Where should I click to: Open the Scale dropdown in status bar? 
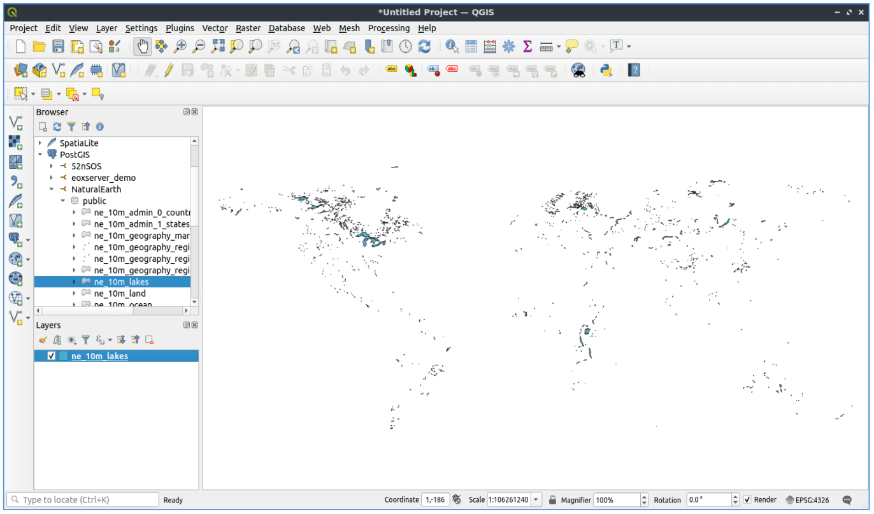[x=536, y=500]
